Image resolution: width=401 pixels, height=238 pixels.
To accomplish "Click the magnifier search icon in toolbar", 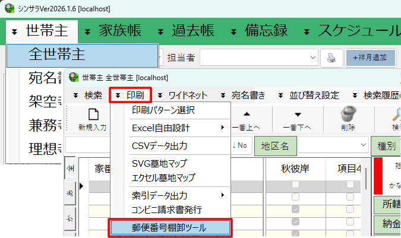I will [x=394, y=115].
